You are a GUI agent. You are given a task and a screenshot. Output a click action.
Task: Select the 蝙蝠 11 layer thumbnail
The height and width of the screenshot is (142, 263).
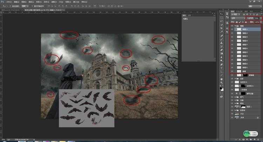[239, 30]
